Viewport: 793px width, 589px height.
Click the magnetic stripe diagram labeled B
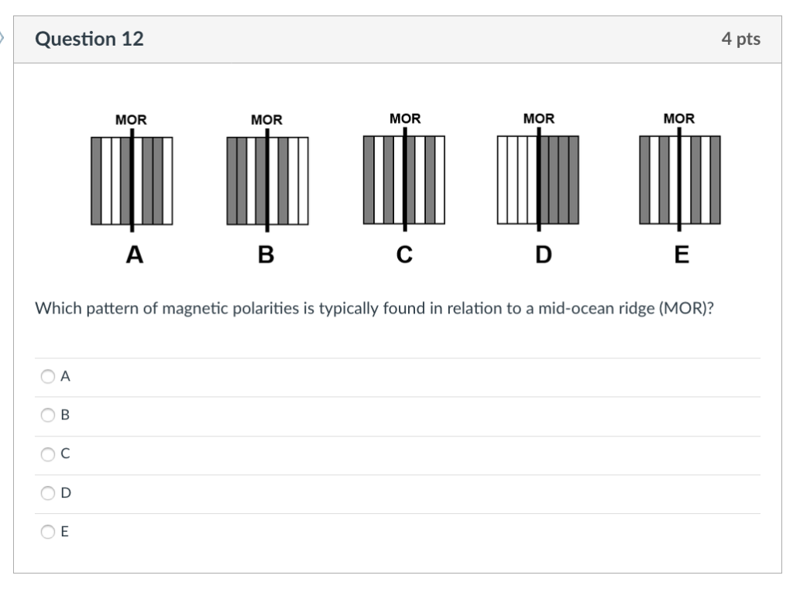267,182
